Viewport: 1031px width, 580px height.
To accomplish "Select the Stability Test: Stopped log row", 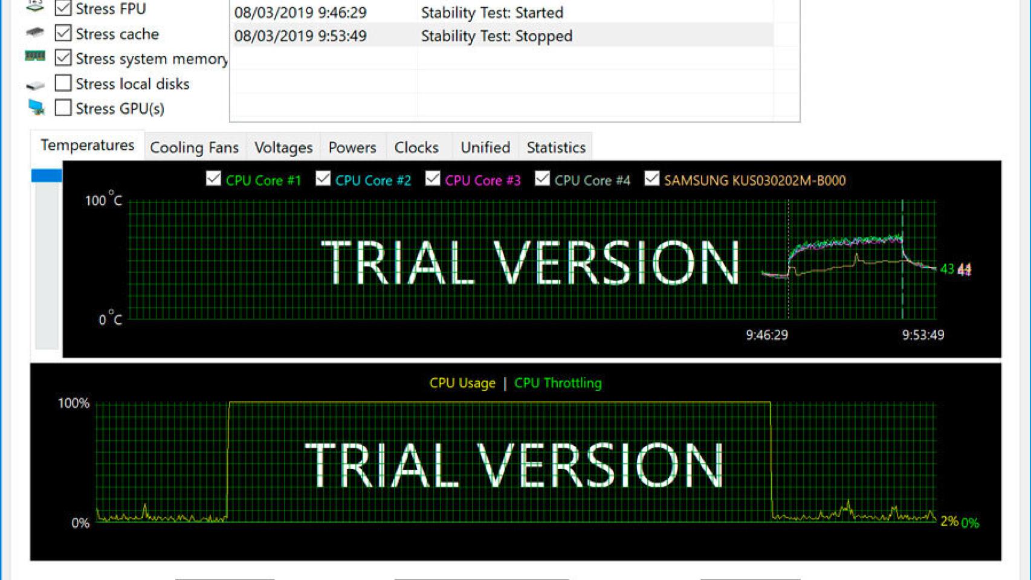I will point(496,36).
